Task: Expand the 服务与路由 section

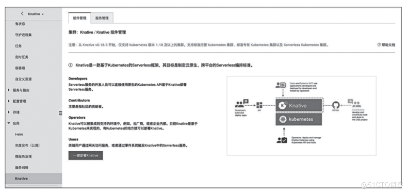Action: tap(19, 90)
